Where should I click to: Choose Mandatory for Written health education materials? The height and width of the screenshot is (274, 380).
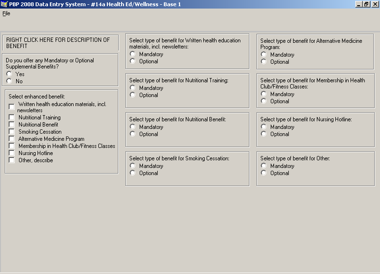coord(133,54)
